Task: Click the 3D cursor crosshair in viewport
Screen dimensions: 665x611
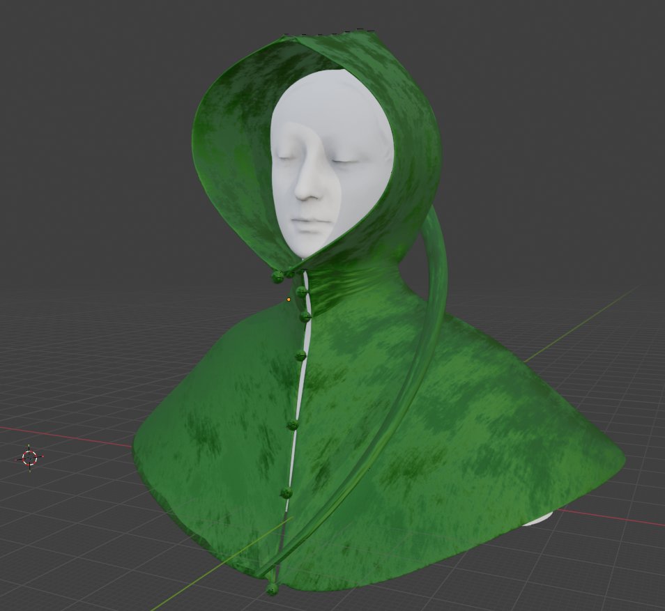Action: pyautogui.click(x=29, y=458)
